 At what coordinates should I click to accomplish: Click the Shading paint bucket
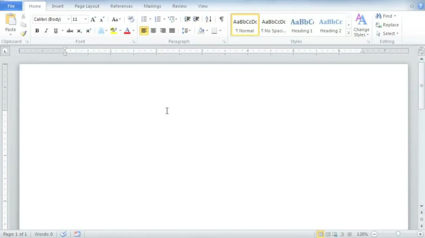pyautogui.click(x=201, y=31)
